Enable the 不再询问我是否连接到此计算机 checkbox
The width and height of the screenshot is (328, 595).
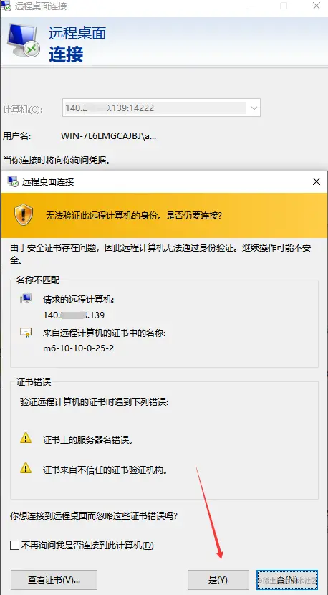pos(14,546)
